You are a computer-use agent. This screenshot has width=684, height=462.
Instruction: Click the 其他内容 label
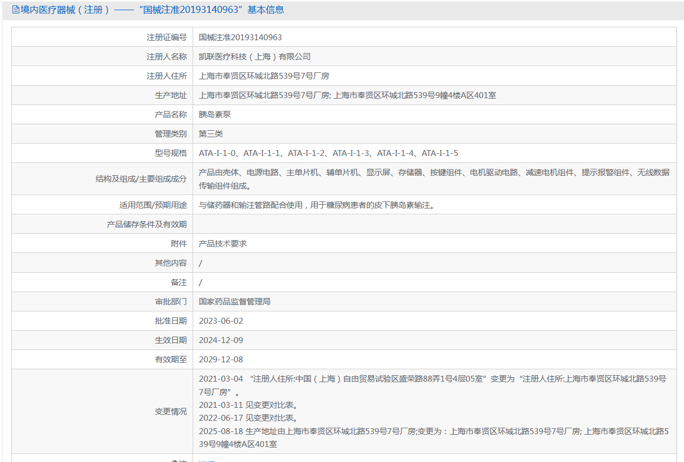pos(171,263)
